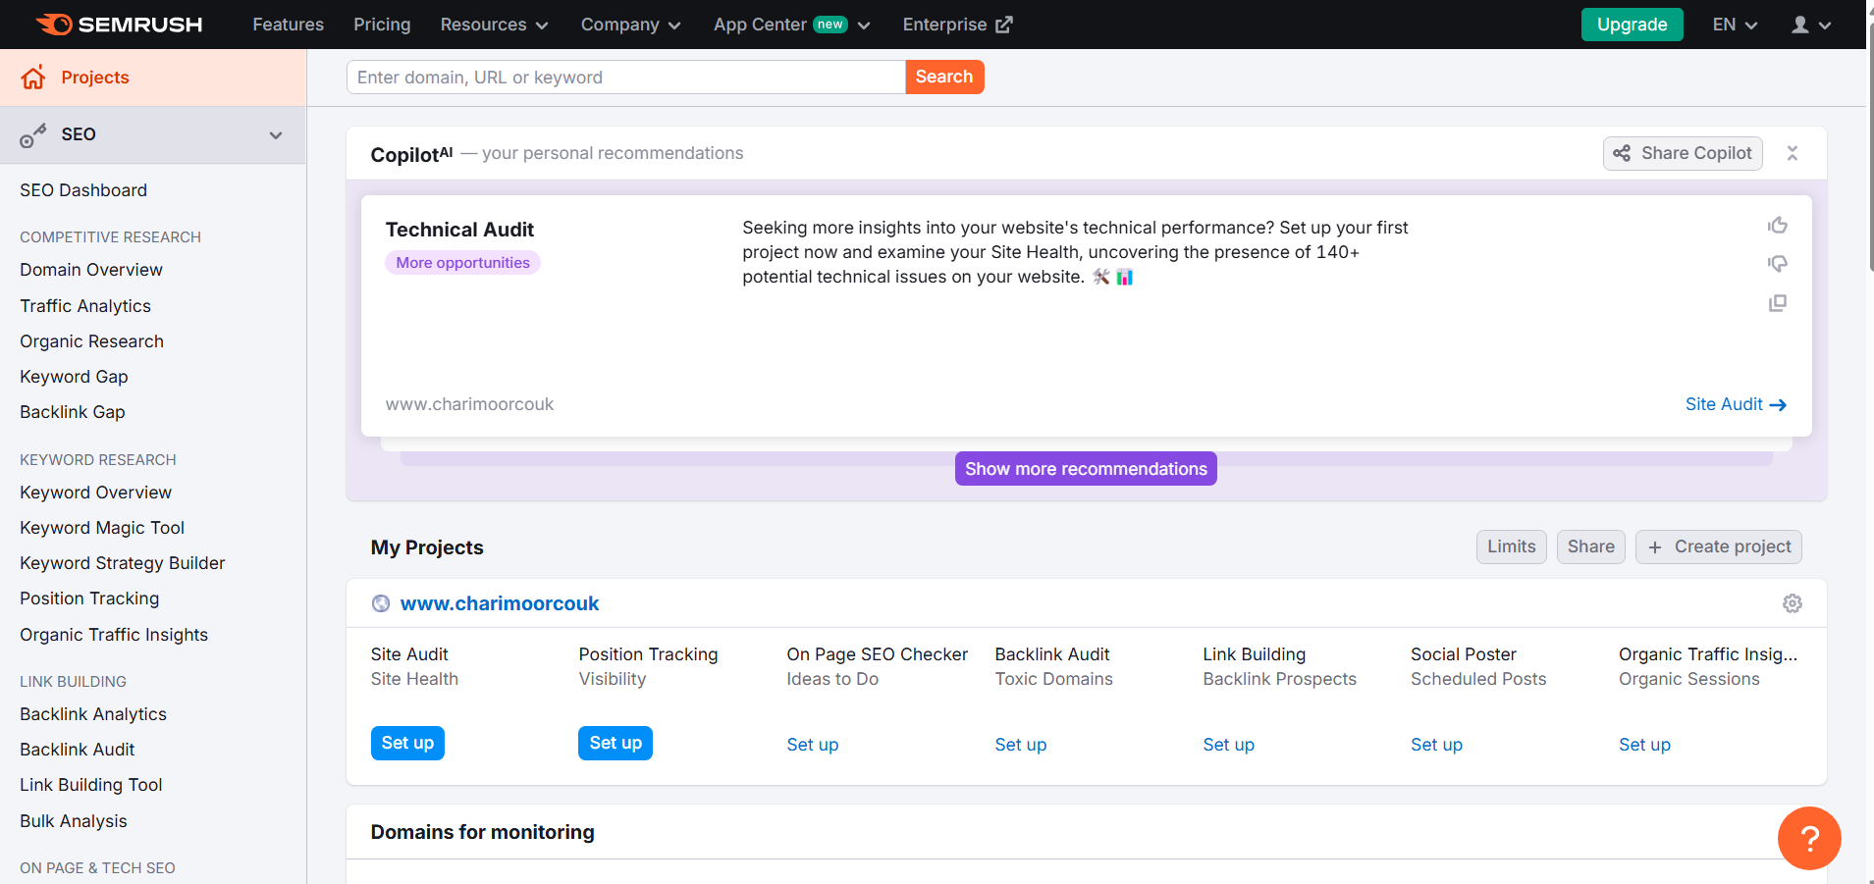Image resolution: width=1874 pixels, height=884 pixels.
Task: Click the thumbs down icon on Technical Audit
Action: [x=1777, y=264]
